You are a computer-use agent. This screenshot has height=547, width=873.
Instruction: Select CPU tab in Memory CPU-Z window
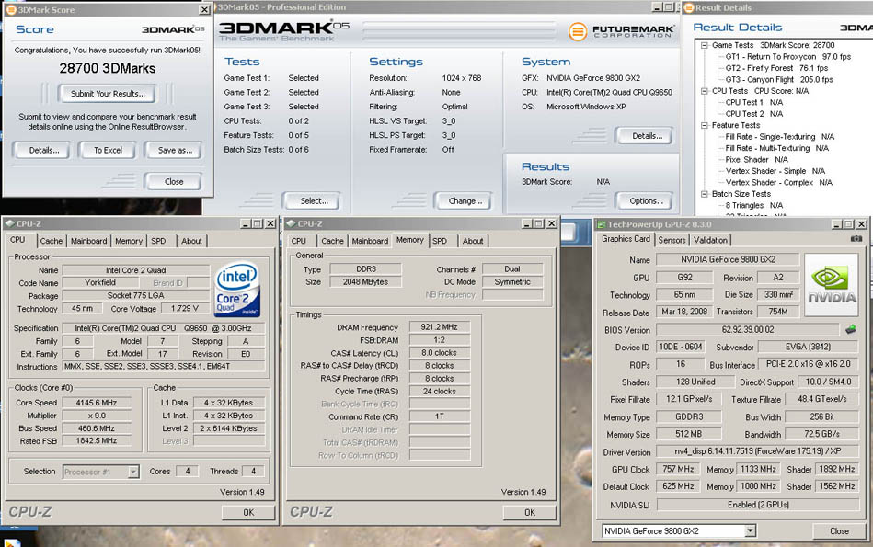pyautogui.click(x=299, y=241)
